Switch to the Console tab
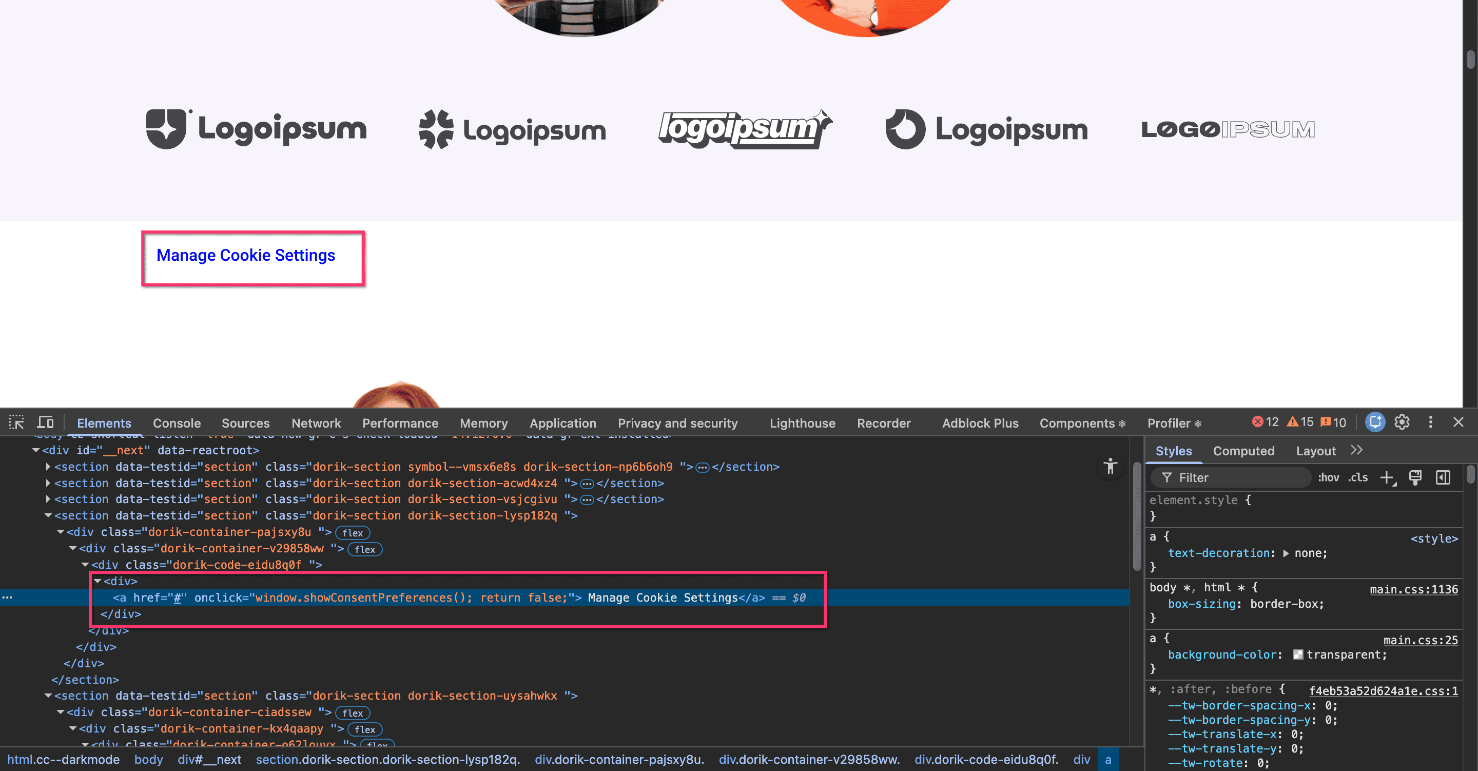The height and width of the screenshot is (771, 1478). tap(176, 423)
